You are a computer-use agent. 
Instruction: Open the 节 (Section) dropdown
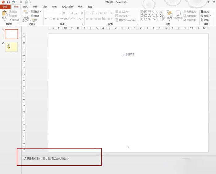click(35, 20)
